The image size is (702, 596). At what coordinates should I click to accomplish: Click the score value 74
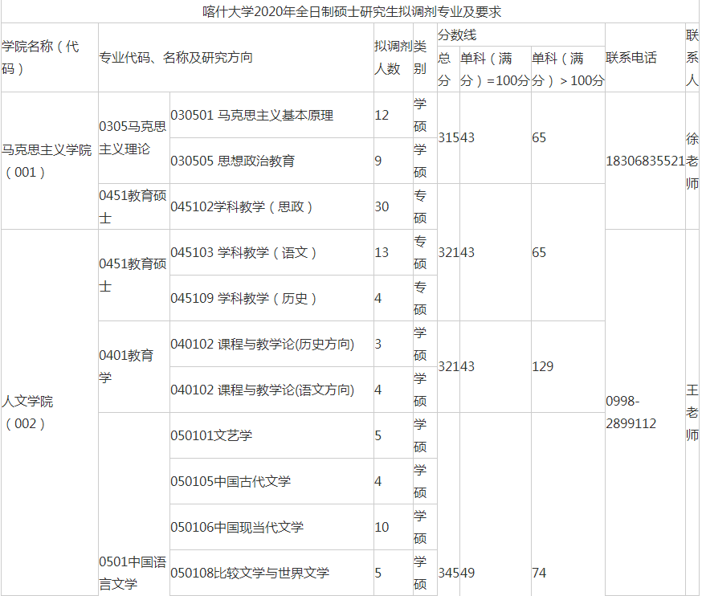[539, 573]
